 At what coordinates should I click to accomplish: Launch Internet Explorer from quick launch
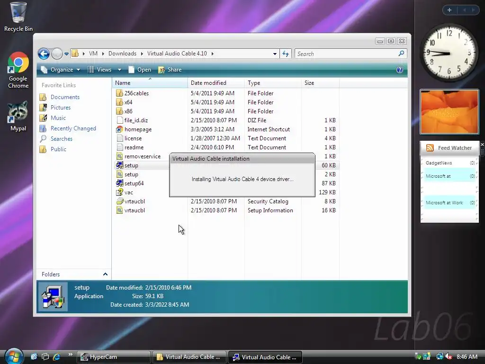56,356
